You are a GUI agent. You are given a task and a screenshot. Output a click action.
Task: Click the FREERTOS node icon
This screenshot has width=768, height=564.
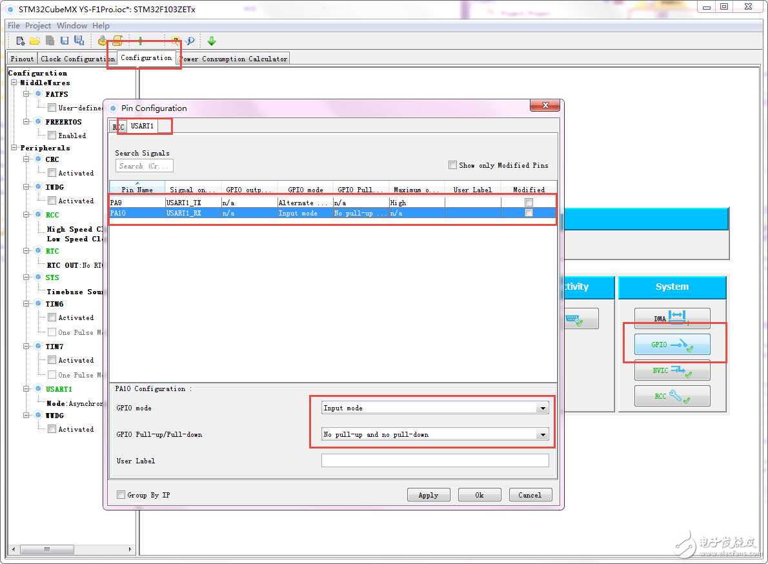tap(38, 121)
